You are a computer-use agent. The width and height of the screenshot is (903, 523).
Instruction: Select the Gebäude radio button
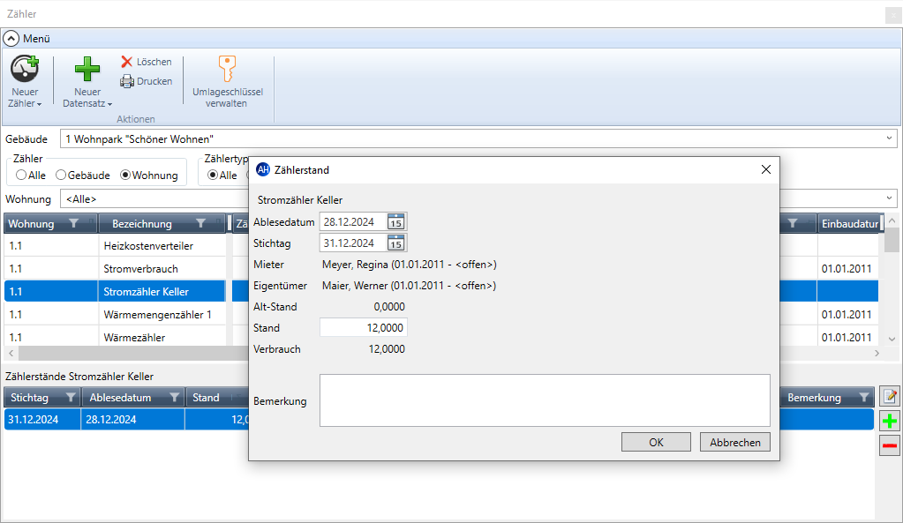(61, 176)
